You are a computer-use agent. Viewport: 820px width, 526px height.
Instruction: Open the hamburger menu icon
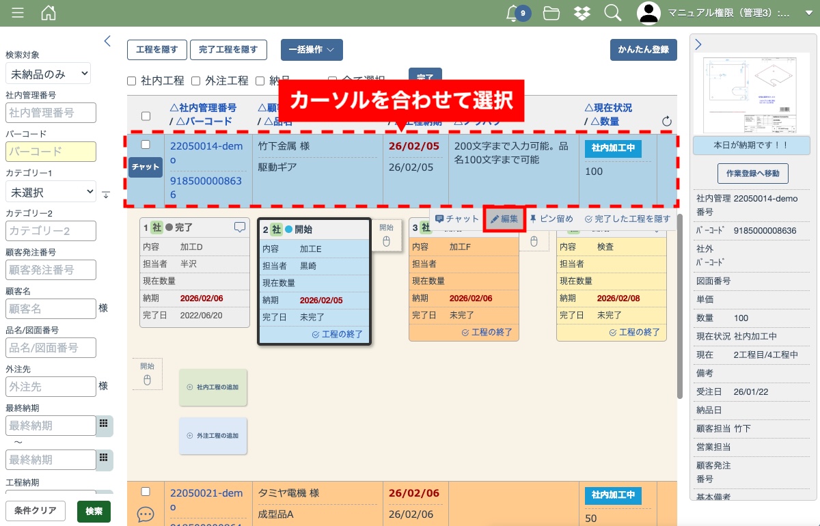pyautogui.click(x=18, y=13)
